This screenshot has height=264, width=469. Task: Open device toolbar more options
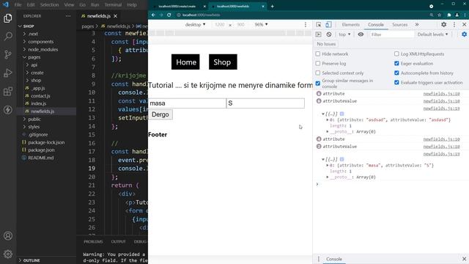[306, 24]
